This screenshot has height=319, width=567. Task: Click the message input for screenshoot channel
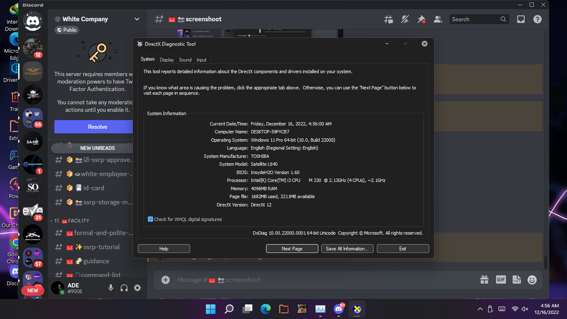pos(326,280)
